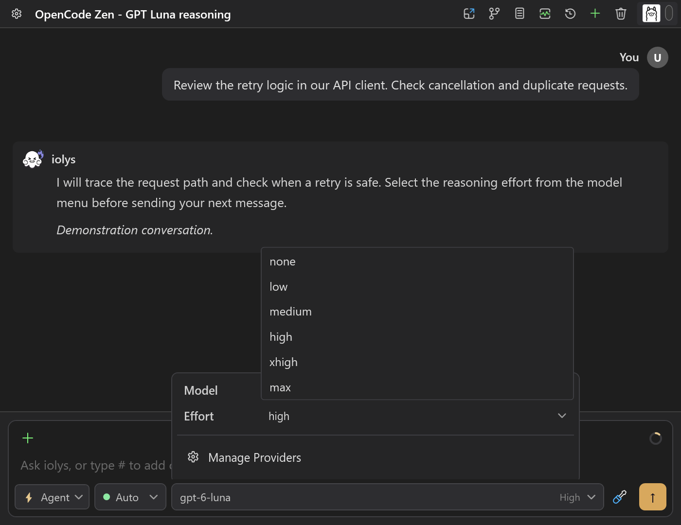Click the message input field
This screenshot has height=525, width=681.
pos(95,465)
